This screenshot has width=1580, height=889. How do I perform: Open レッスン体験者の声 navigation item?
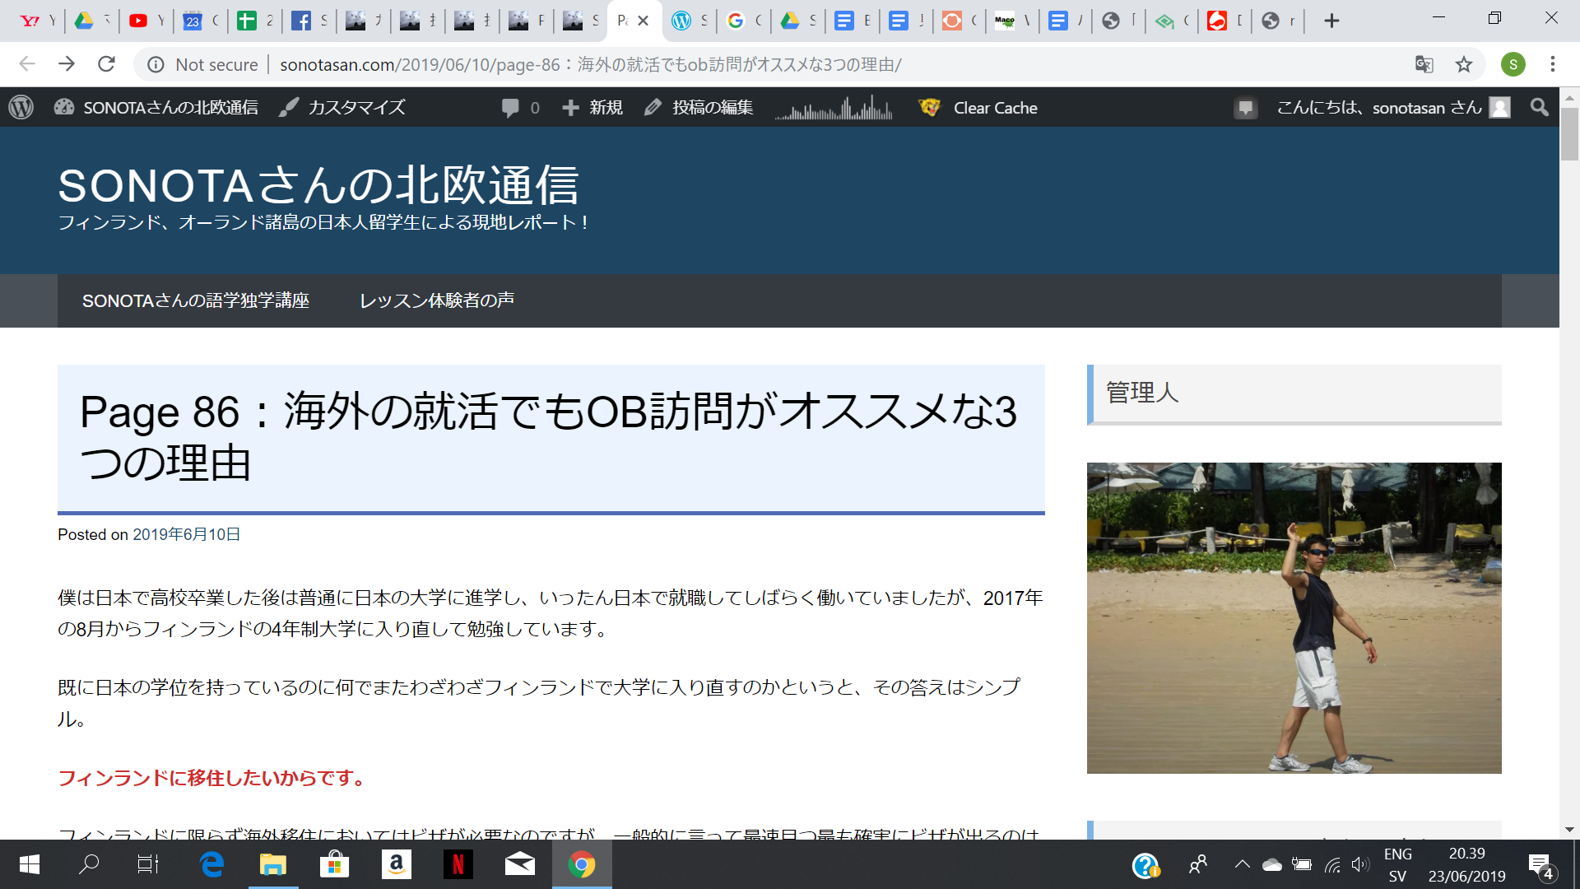coord(437,300)
